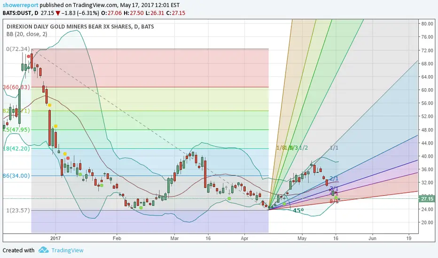Viewport: 438px width, 258px height.
Task: Click the O:27.06 open value in header
Action: coord(111,13)
